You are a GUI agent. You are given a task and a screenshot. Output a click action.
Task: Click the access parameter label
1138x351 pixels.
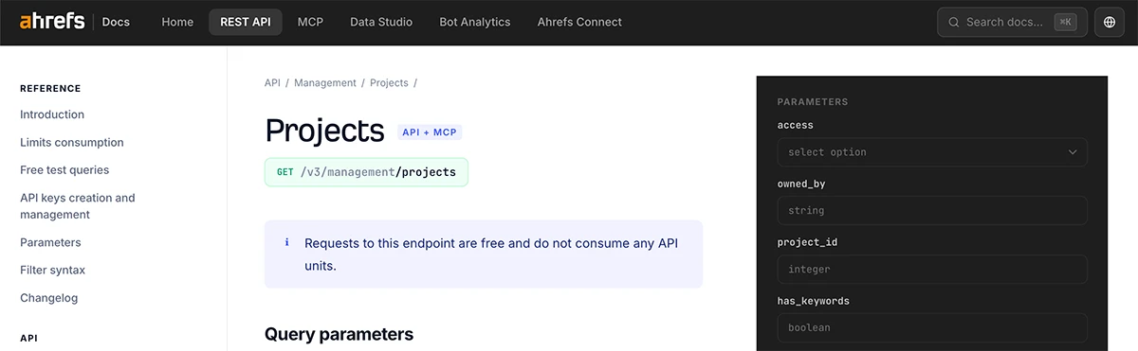coord(795,125)
